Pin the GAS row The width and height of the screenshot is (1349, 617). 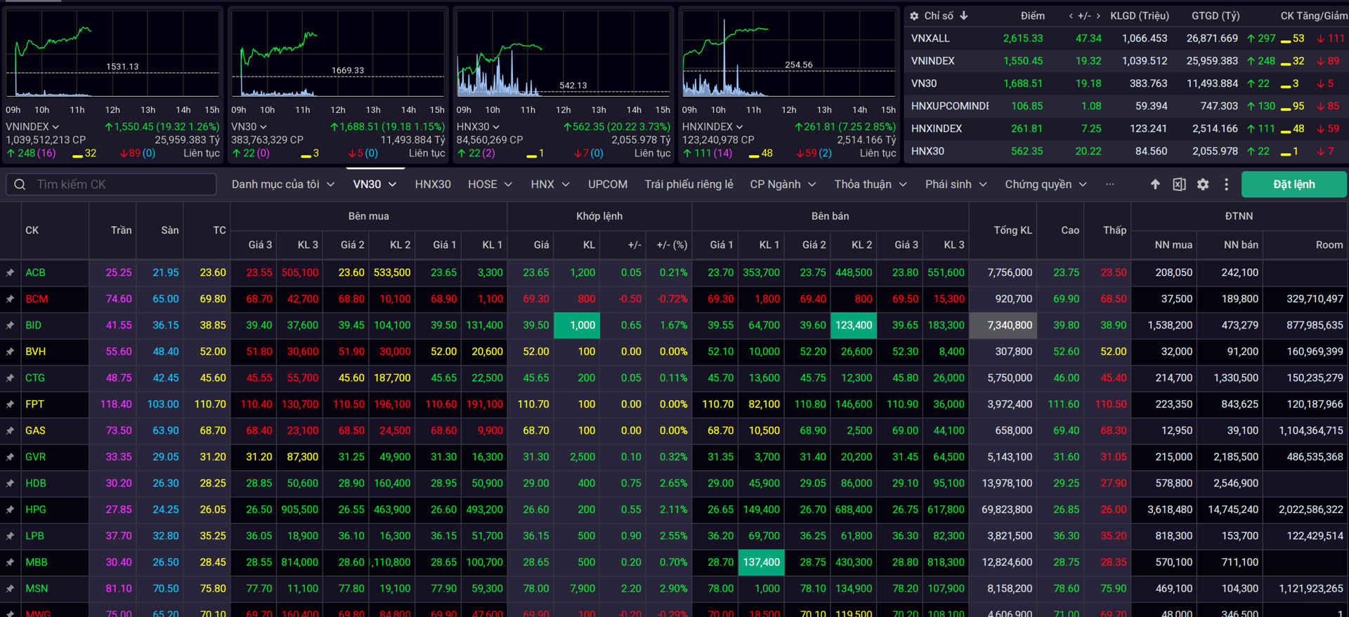[11, 430]
